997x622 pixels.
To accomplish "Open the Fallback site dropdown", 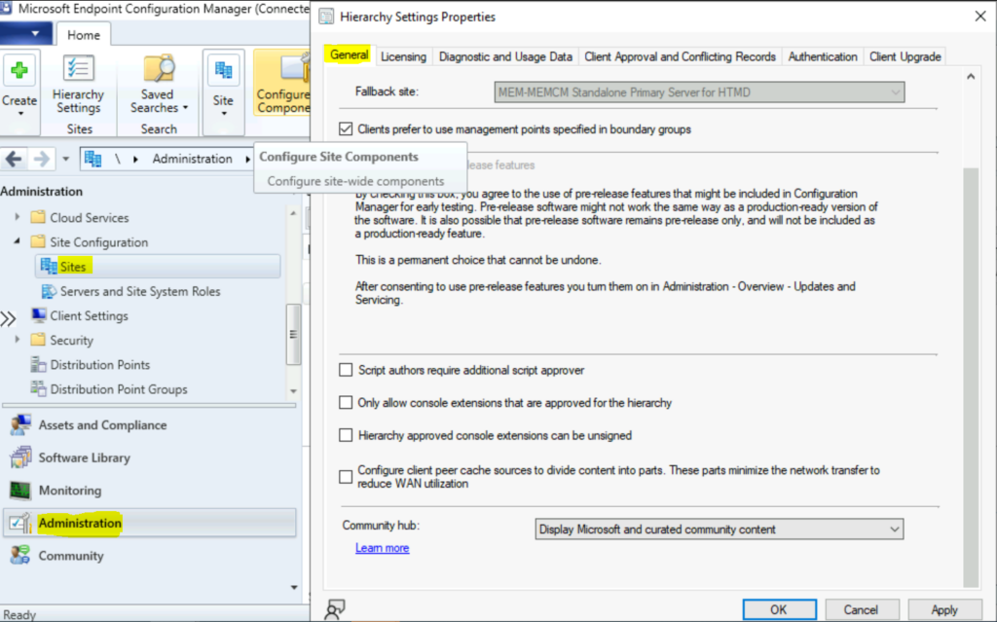I will click(699, 92).
